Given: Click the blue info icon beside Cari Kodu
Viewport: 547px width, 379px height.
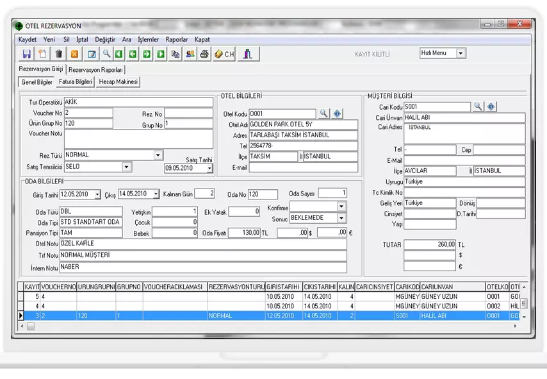Looking at the screenshot, I should coord(491,106).
